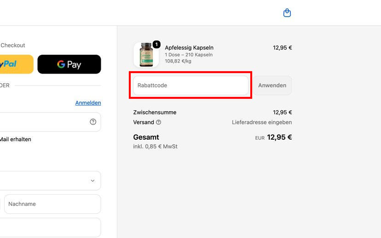
Task: Toggle the 'Mail erhalten' newsletter label
Action: (x=16, y=140)
